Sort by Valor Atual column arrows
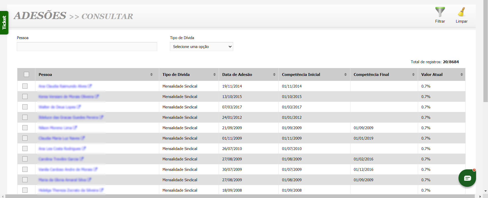Viewport: 488px width, 198px height. pos(462,75)
